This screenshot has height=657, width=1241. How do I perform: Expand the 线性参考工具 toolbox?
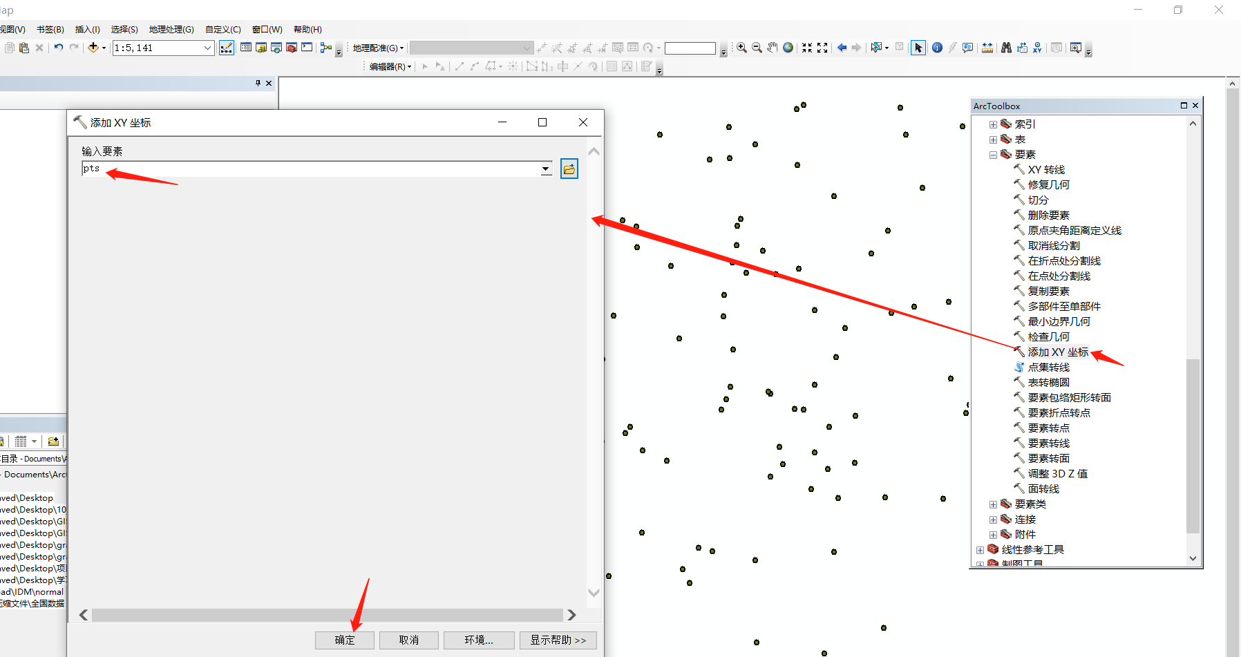980,550
